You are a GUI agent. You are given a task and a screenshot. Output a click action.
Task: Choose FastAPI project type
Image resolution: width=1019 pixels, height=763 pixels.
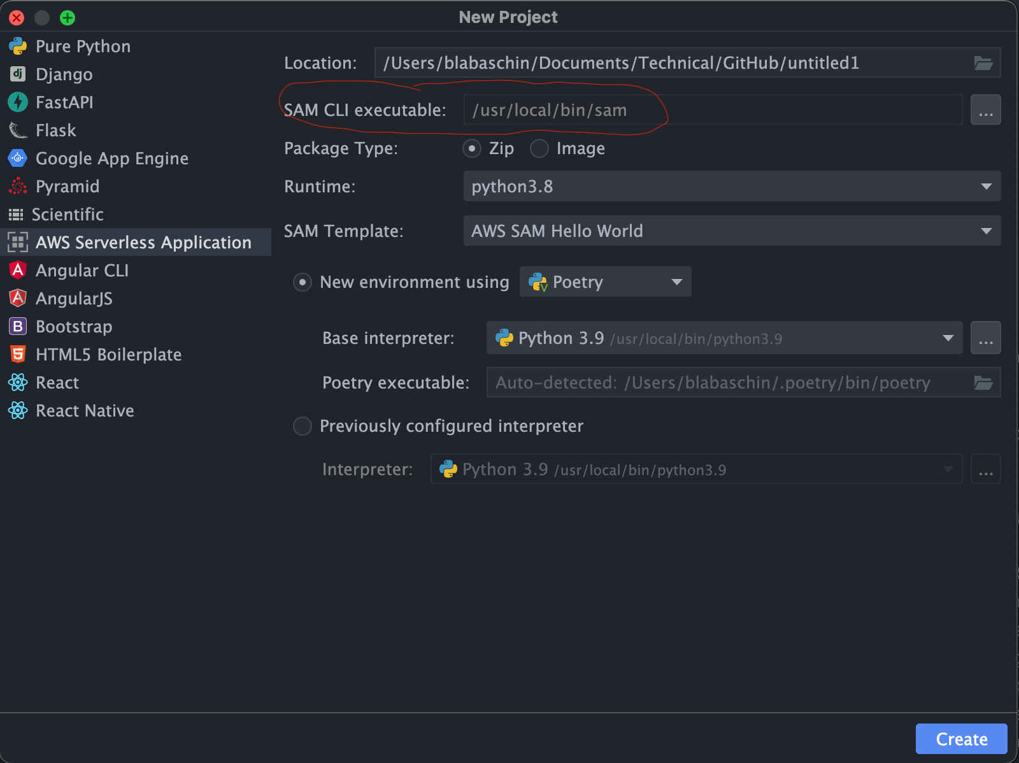136,102
